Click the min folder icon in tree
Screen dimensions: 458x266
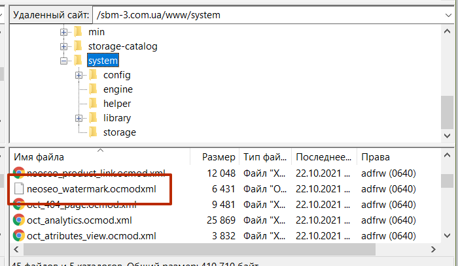78,32
